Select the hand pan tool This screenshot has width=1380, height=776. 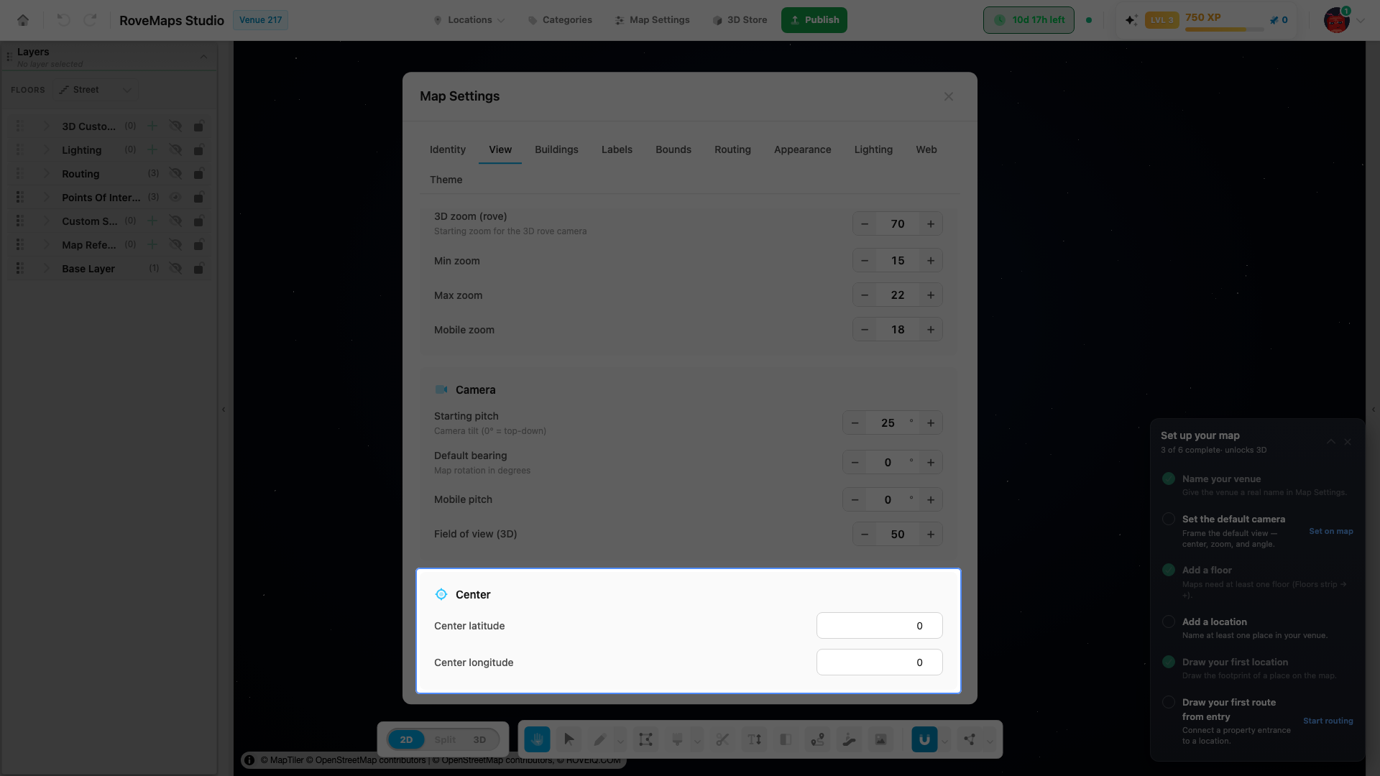(x=537, y=739)
